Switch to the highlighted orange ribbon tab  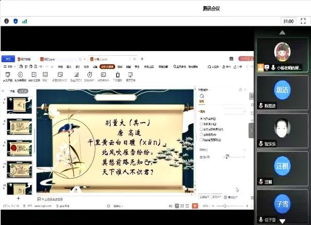coord(106,66)
